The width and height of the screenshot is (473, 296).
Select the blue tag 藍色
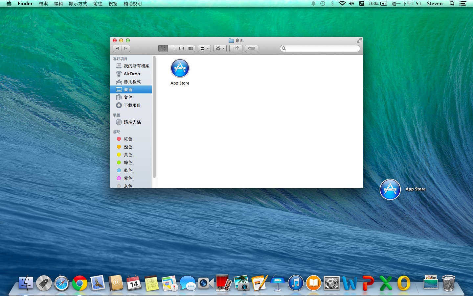click(x=131, y=170)
